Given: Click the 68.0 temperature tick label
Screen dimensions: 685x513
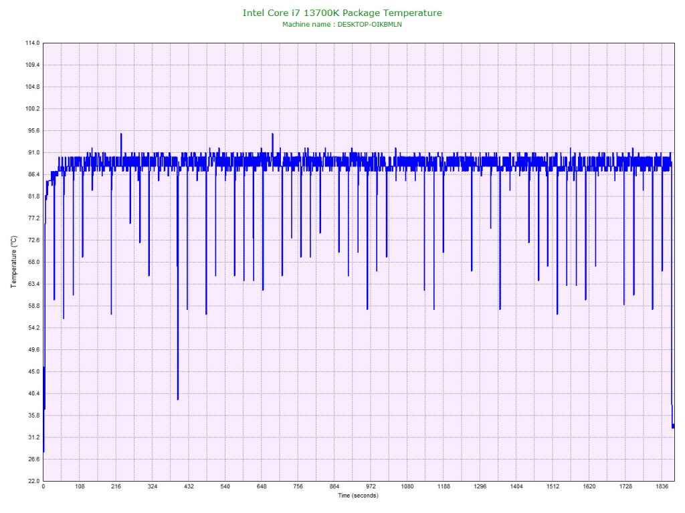Looking at the screenshot, I should [x=32, y=262].
